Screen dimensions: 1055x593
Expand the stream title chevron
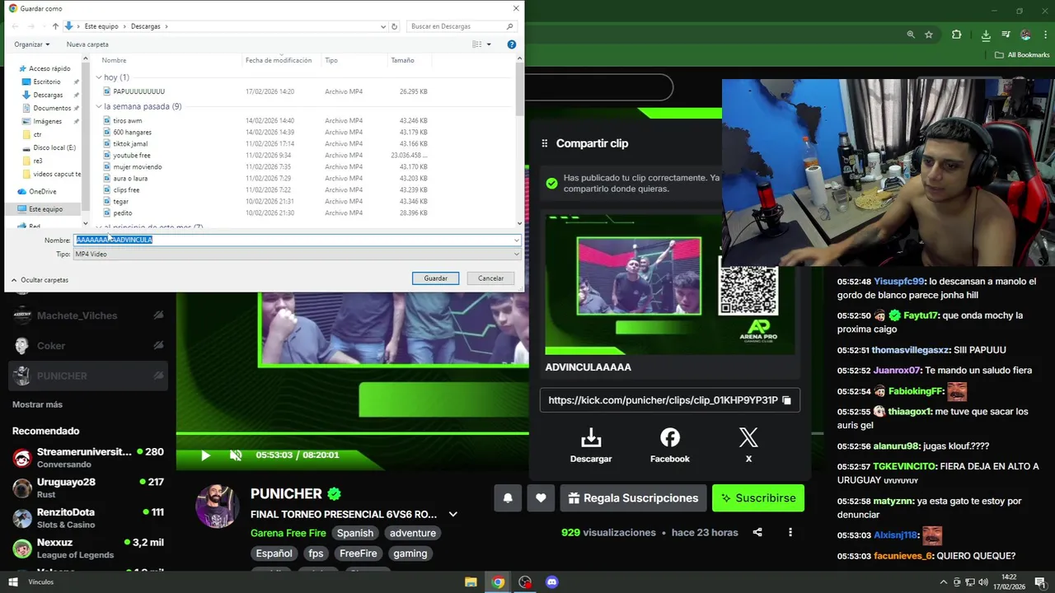(x=452, y=515)
